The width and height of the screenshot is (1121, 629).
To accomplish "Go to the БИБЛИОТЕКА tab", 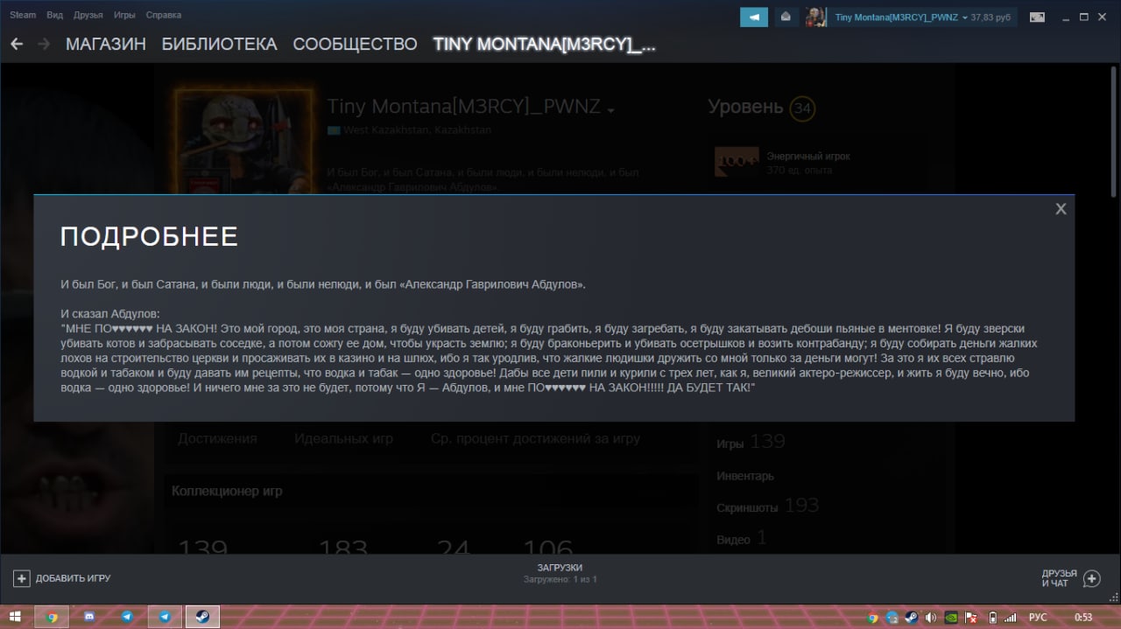I will pos(219,45).
